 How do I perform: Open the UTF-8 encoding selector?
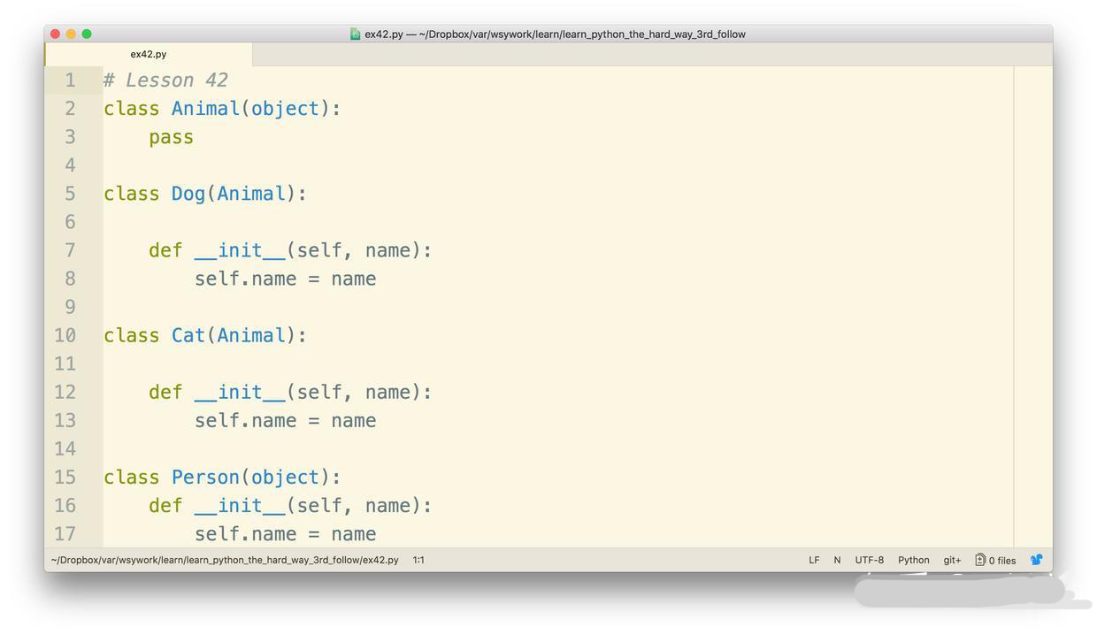point(869,560)
